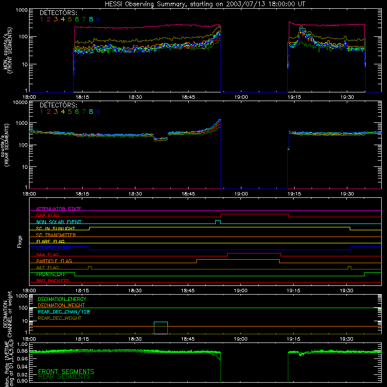Screen dimensions: 387x387
Task: Click the ECLIPSE_FLAG label
Action: (53, 248)
